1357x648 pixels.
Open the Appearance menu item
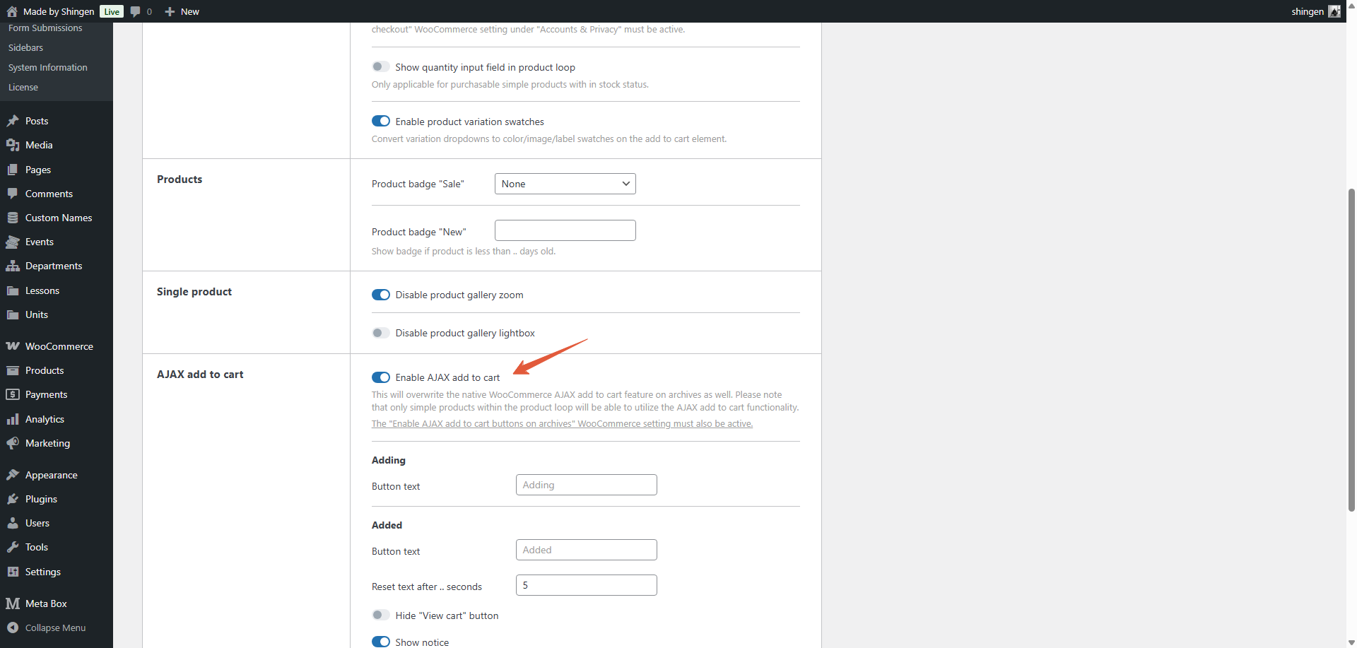point(51,475)
